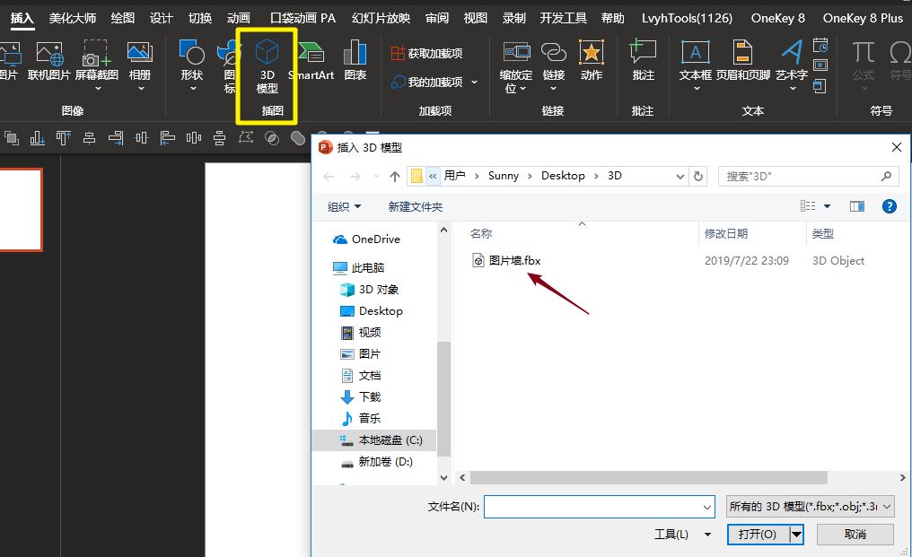Click the 打开(O) open button

click(758, 534)
